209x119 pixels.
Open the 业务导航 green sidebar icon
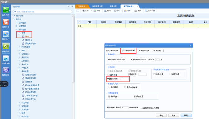[x=6, y=10]
